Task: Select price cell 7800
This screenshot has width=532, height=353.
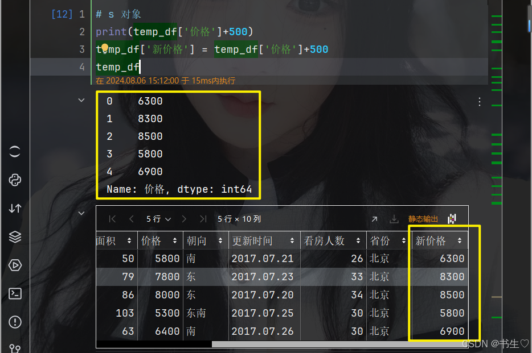Action: 160,277
